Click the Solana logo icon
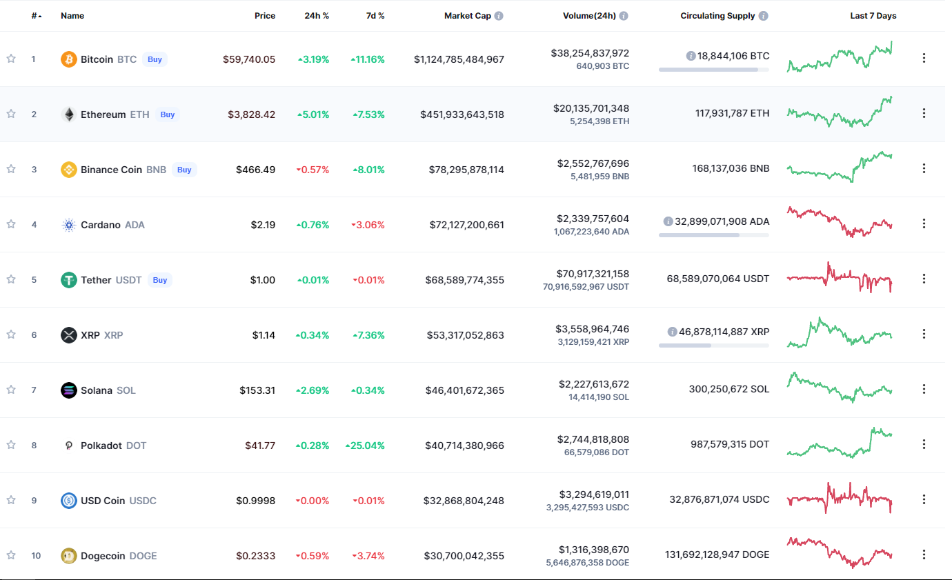The width and height of the screenshot is (952, 580). point(69,390)
